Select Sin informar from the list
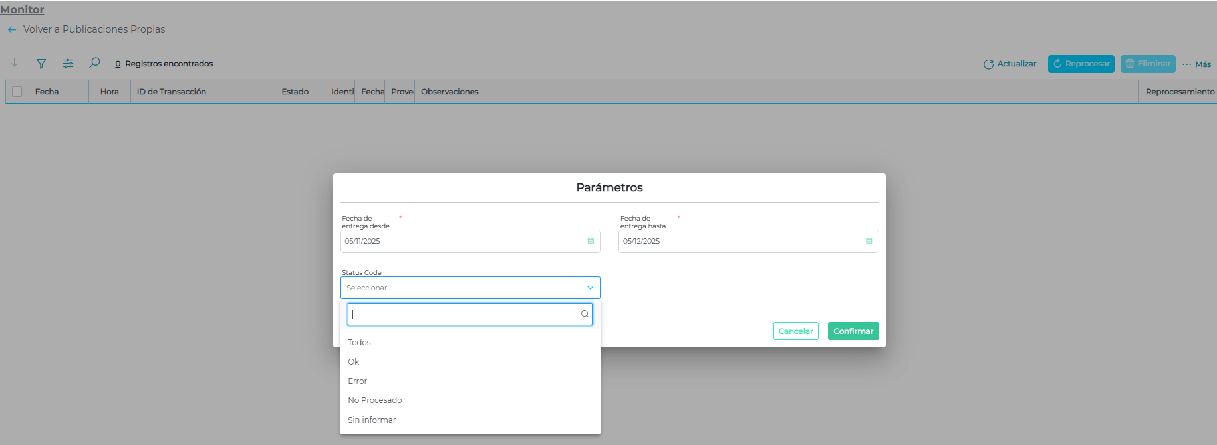Viewport: 1217px width, 445px height. click(x=372, y=420)
